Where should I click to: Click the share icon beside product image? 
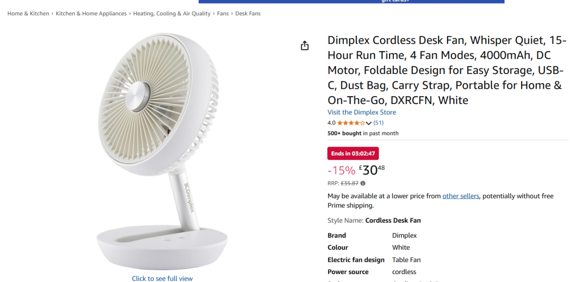(x=304, y=45)
